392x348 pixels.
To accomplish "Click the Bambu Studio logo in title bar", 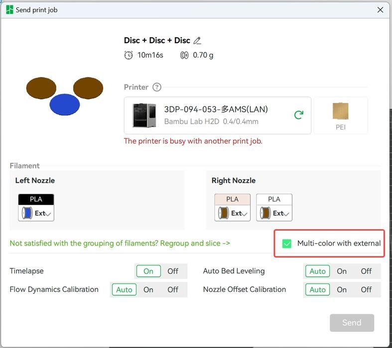I will tap(9, 9).
